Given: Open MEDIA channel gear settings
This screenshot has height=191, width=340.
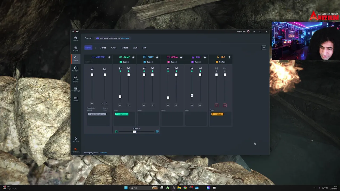Looking at the screenshot, I should point(181,57).
